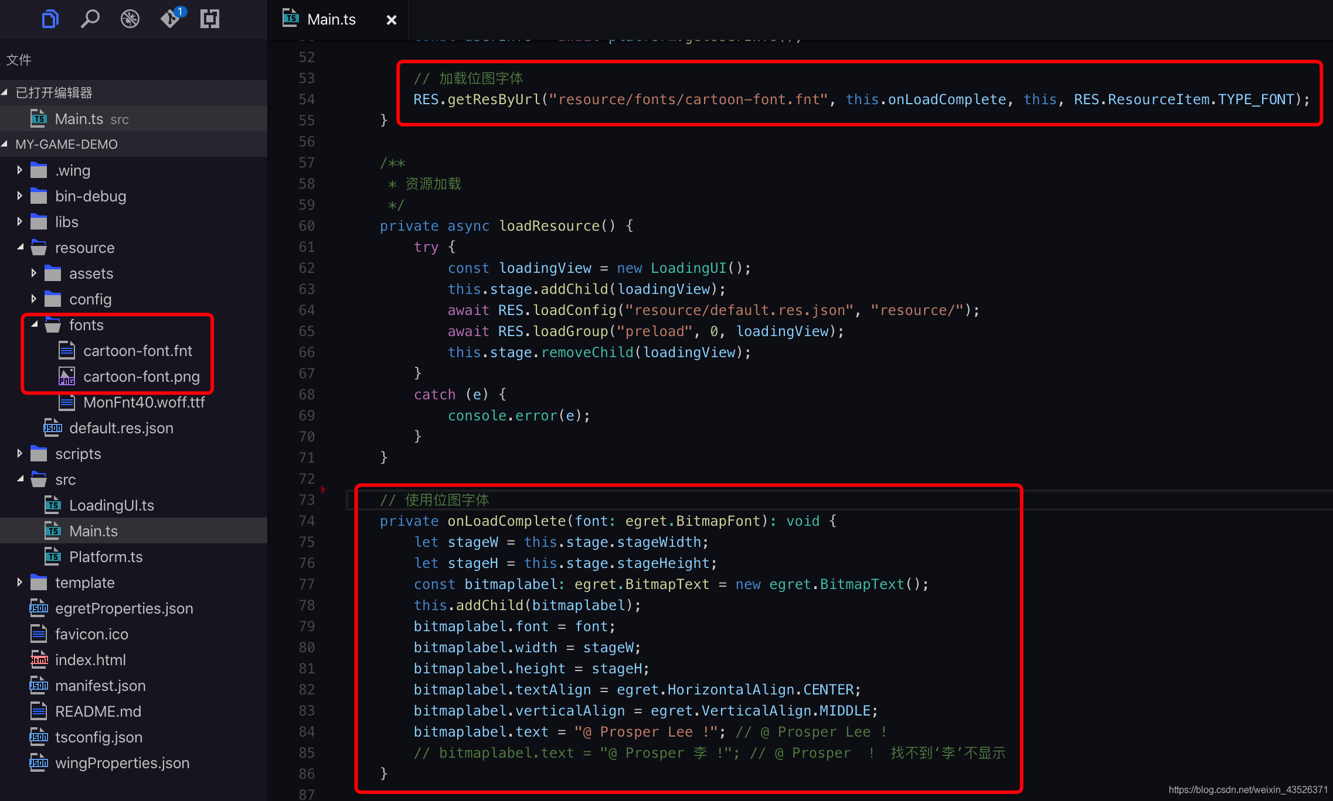This screenshot has height=801, width=1333.
Task: Open Git source control icon
Action: [x=170, y=19]
